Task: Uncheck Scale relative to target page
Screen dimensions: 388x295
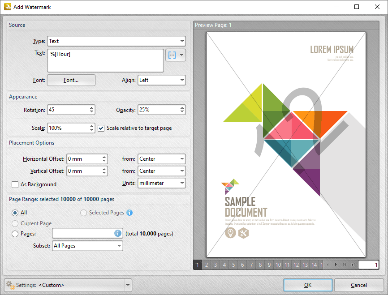Action: (x=101, y=128)
